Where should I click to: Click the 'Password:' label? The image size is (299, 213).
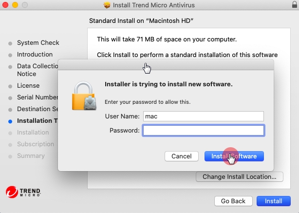(125, 130)
